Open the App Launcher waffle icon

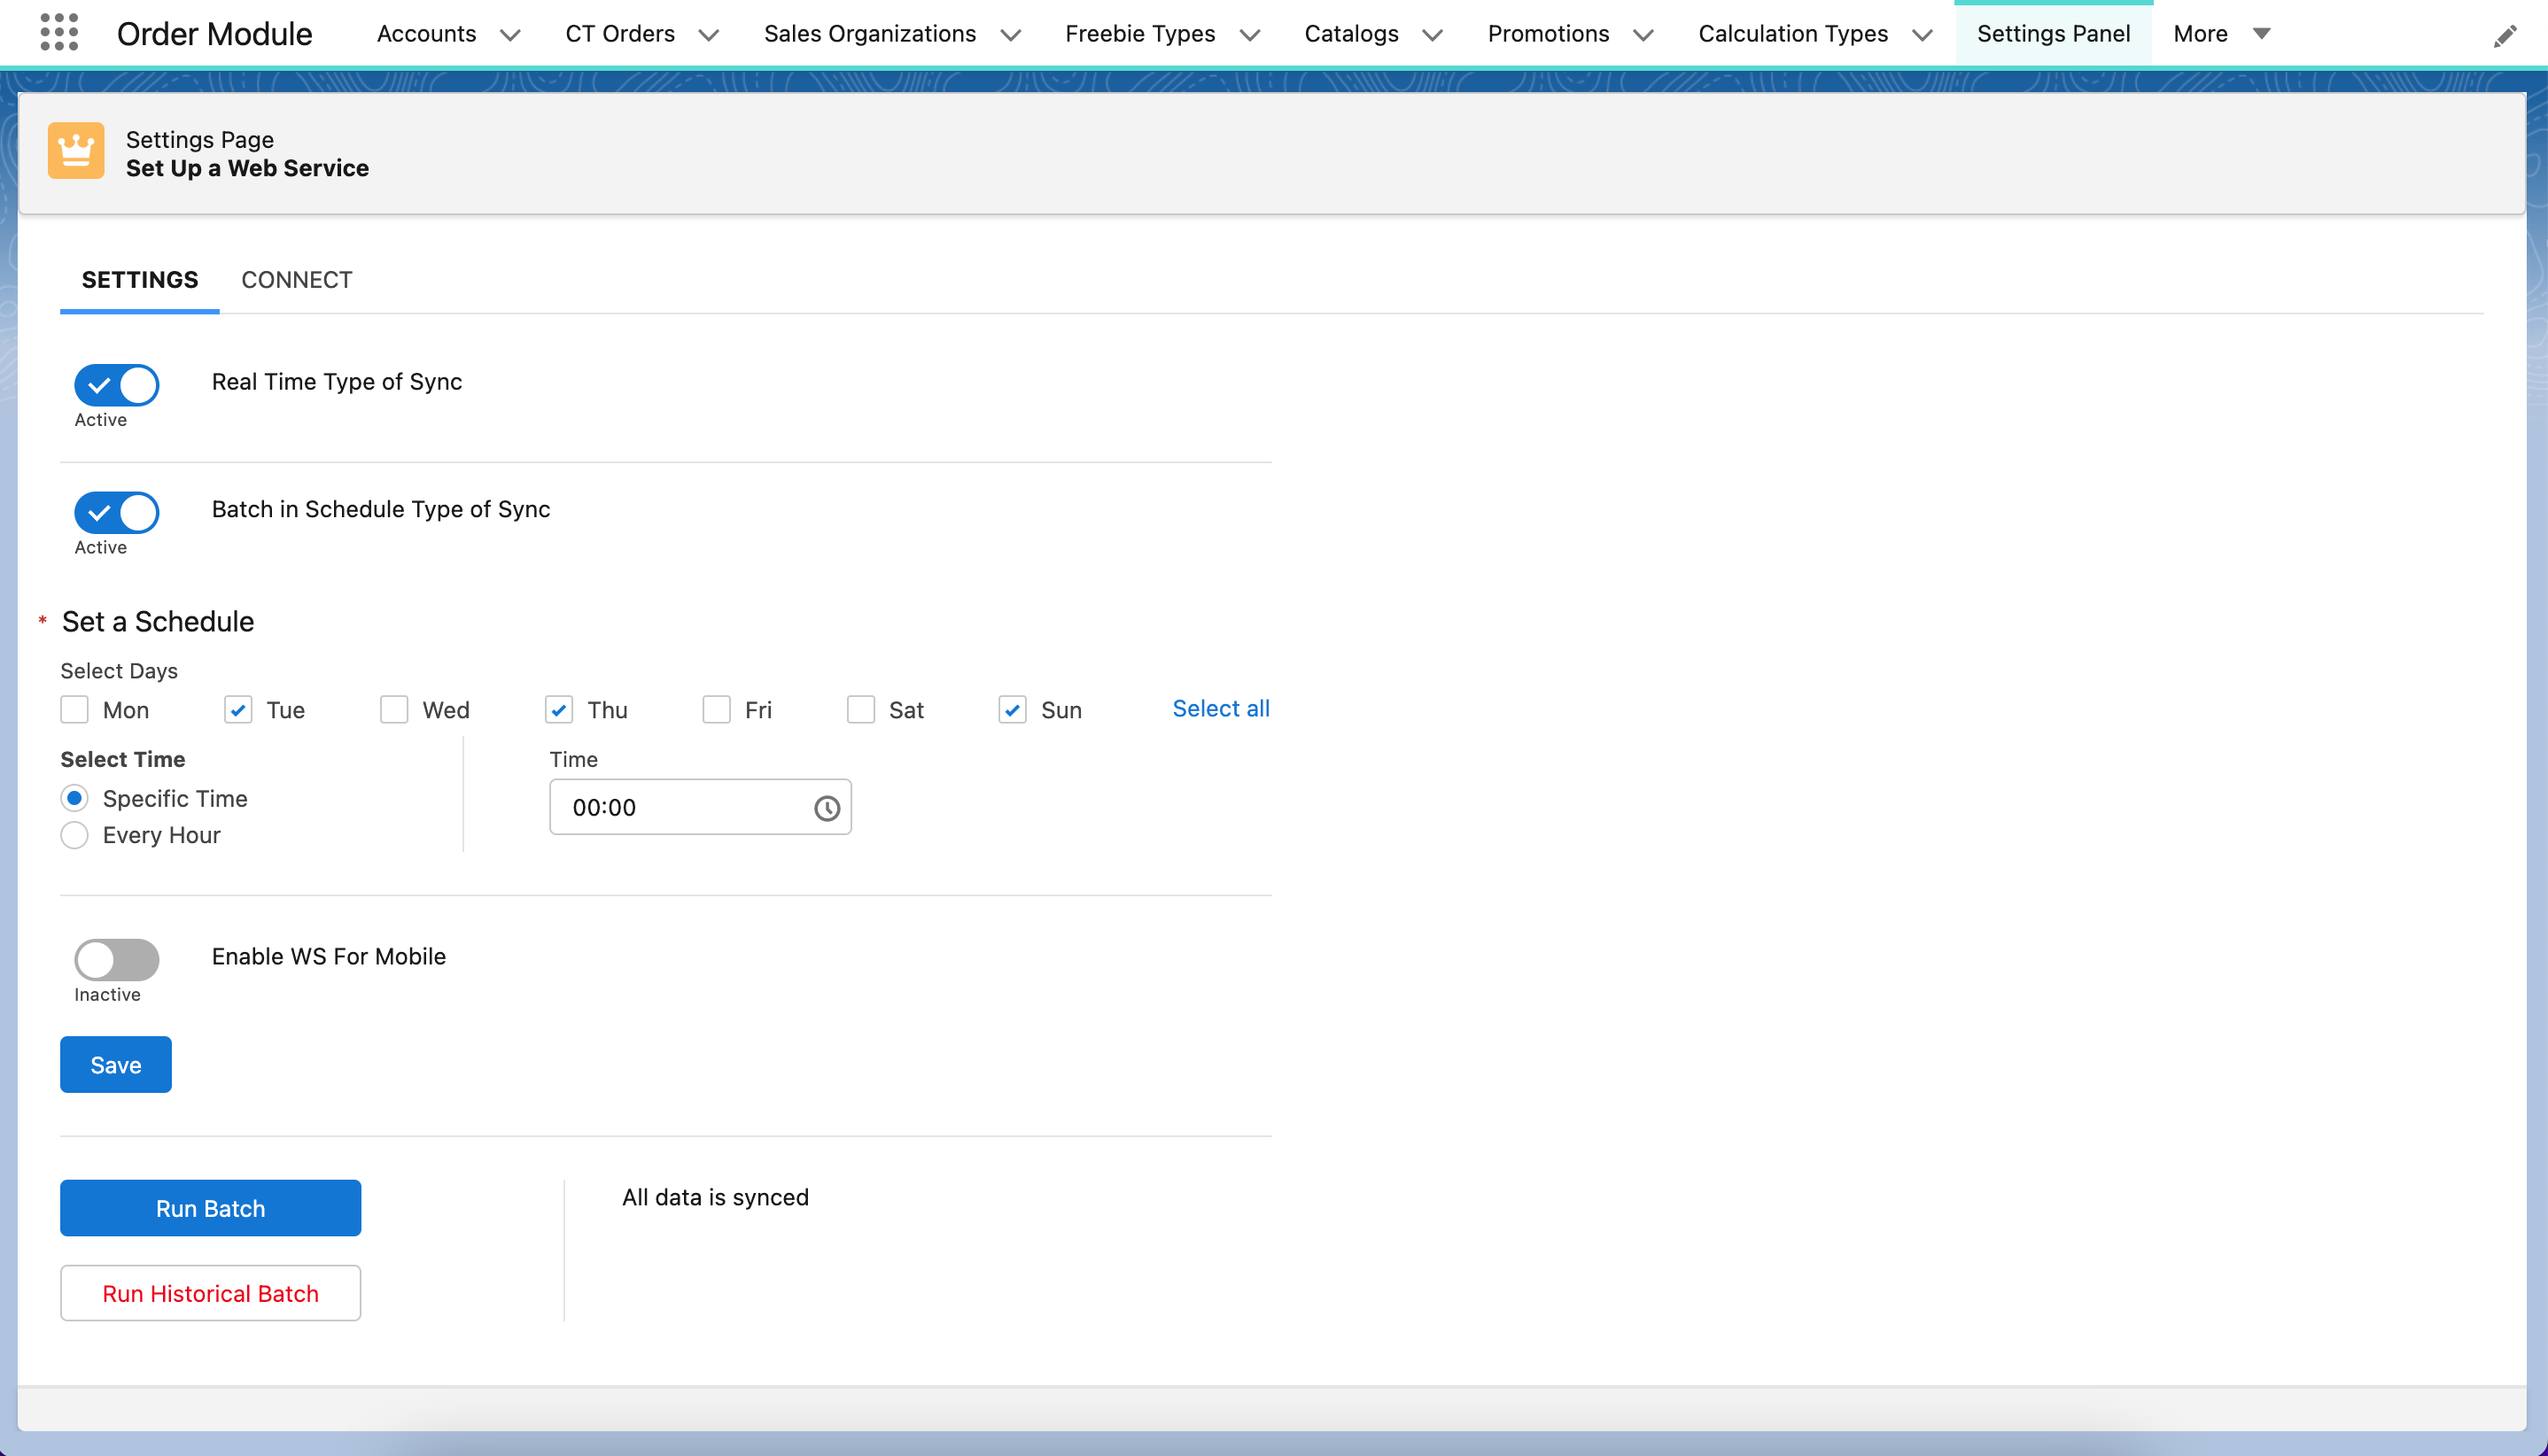point(59,33)
